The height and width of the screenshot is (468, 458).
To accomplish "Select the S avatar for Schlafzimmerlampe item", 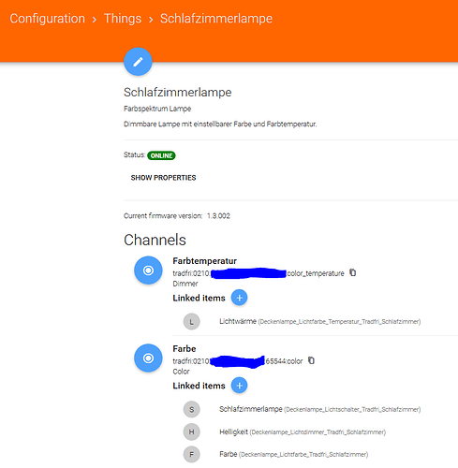I will [191, 409].
